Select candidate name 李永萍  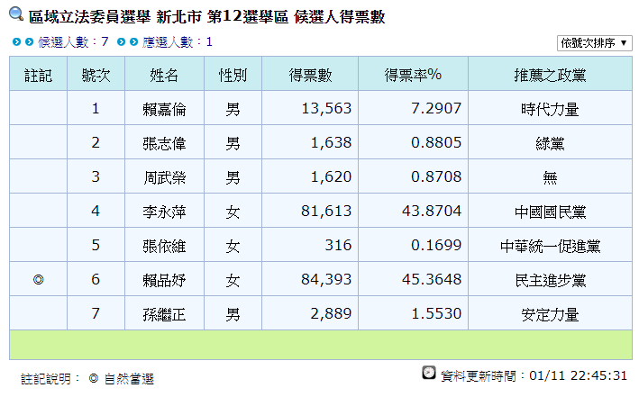(164, 212)
